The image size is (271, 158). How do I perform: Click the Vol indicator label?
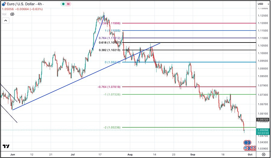pyautogui.click(x=4, y=14)
